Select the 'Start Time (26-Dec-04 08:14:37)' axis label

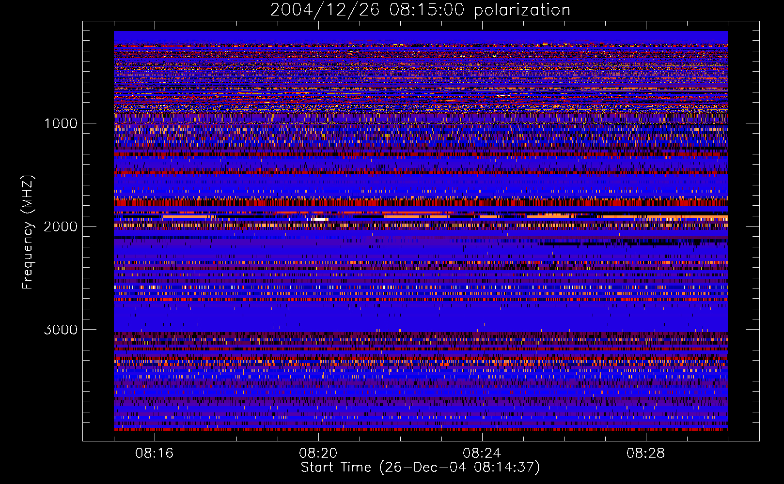click(420, 468)
